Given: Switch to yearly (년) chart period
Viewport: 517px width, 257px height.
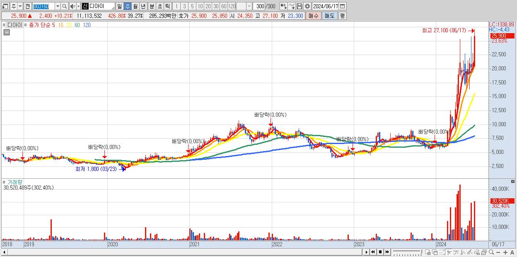Looking at the screenshot, I should coord(143,6).
